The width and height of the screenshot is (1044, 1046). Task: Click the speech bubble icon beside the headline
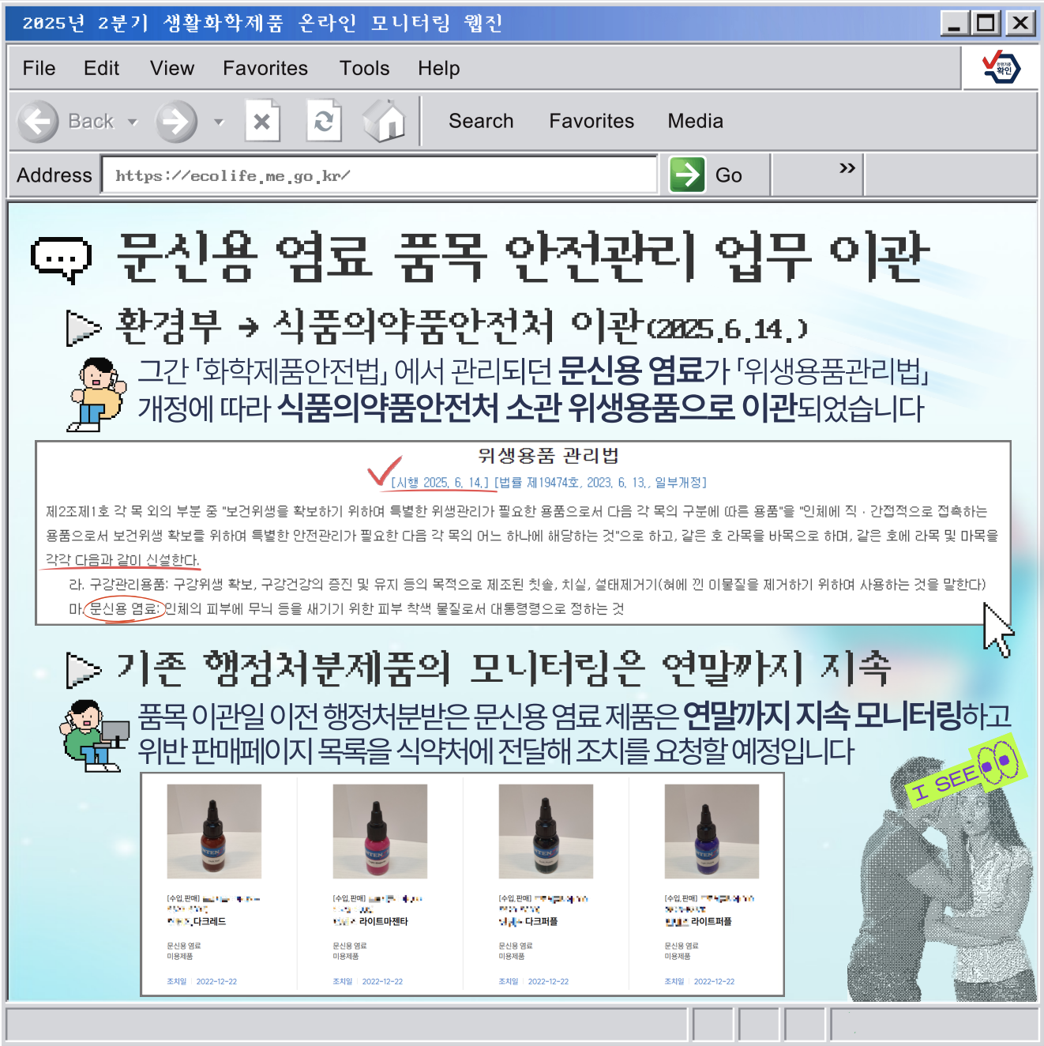62,258
